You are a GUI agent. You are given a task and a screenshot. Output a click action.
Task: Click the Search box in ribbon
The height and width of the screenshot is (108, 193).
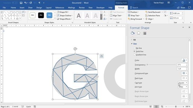click(134, 7)
